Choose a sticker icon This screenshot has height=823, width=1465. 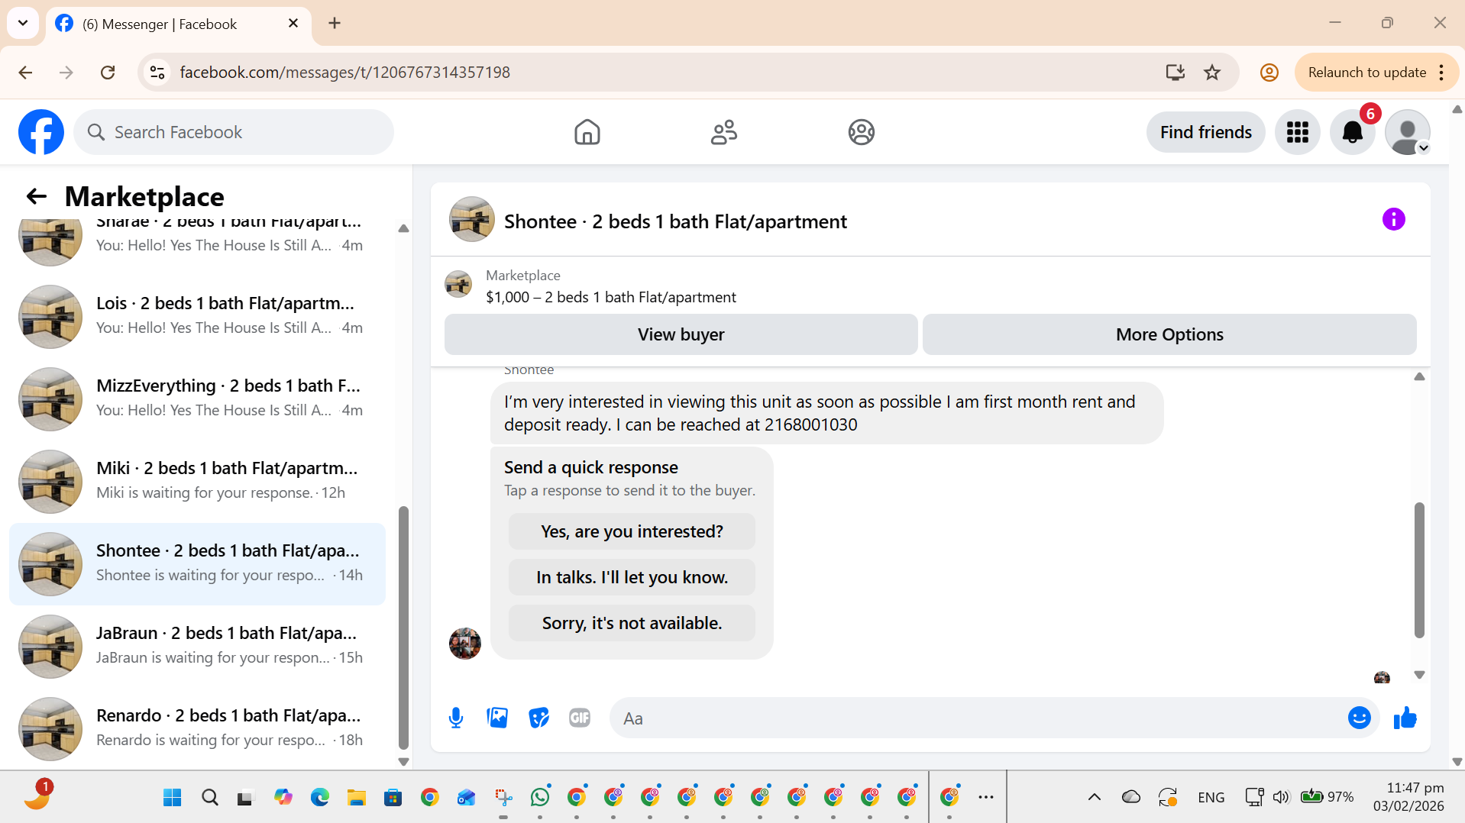pyautogui.click(x=538, y=718)
